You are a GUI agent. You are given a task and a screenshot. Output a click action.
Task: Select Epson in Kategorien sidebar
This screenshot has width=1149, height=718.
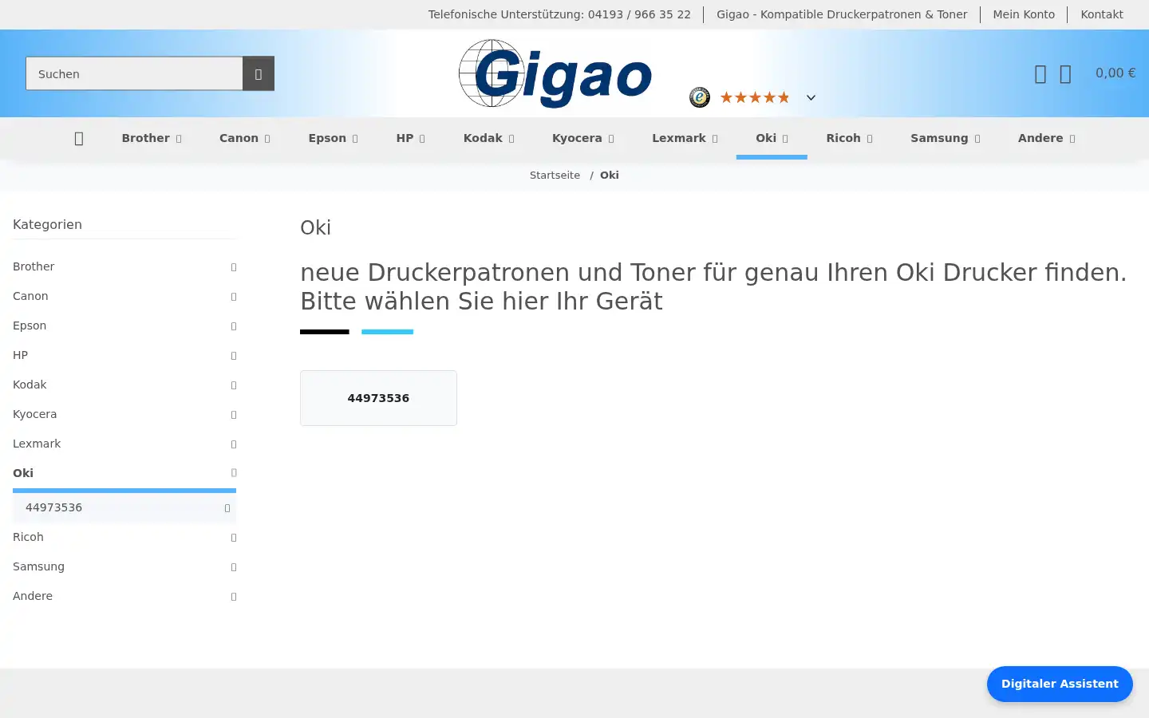[30, 325]
